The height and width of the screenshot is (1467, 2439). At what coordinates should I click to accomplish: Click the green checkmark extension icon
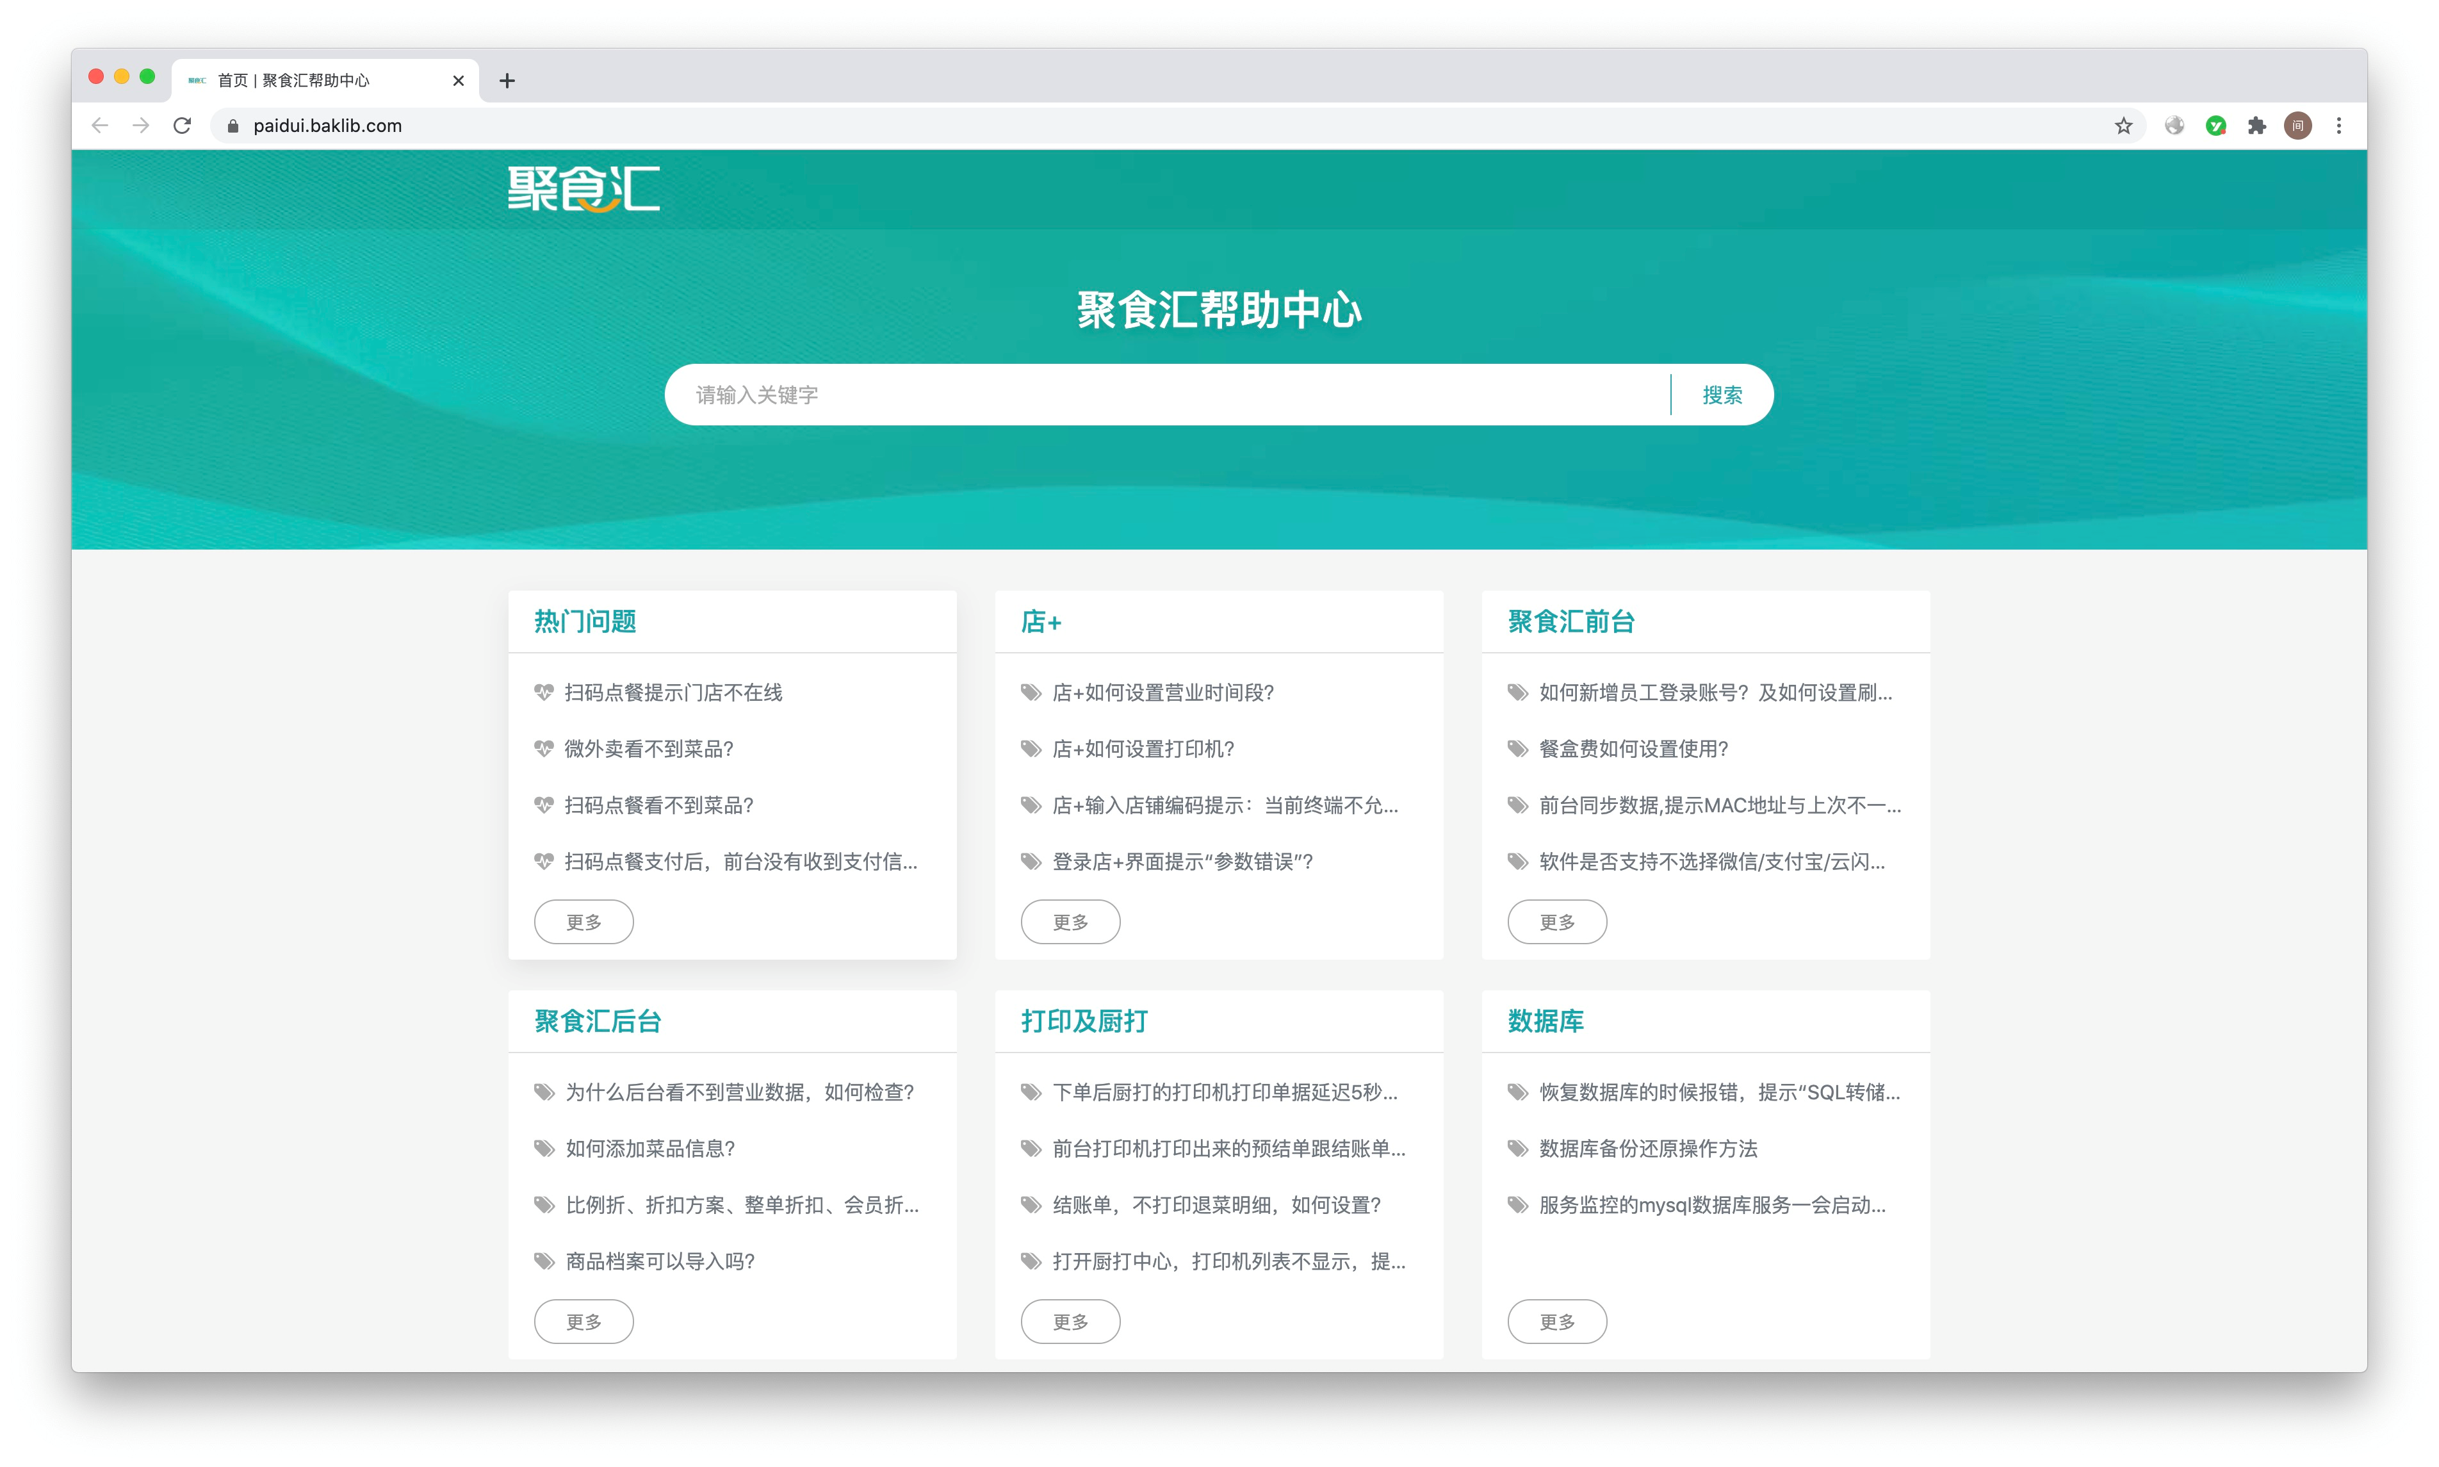click(2215, 126)
